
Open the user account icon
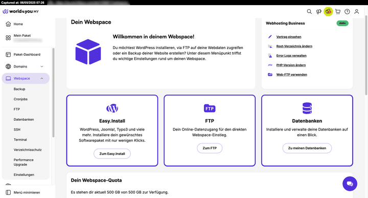point(357,11)
